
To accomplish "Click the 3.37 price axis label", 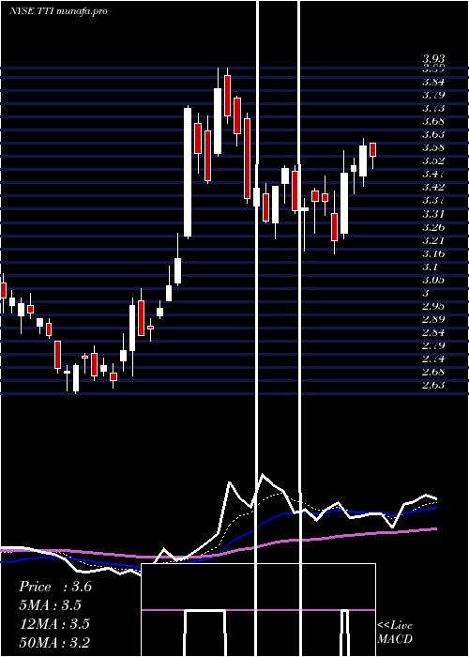I will tap(433, 200).
